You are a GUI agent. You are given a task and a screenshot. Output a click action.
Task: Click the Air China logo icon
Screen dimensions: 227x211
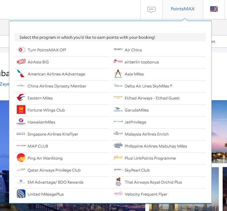point(118,49)
